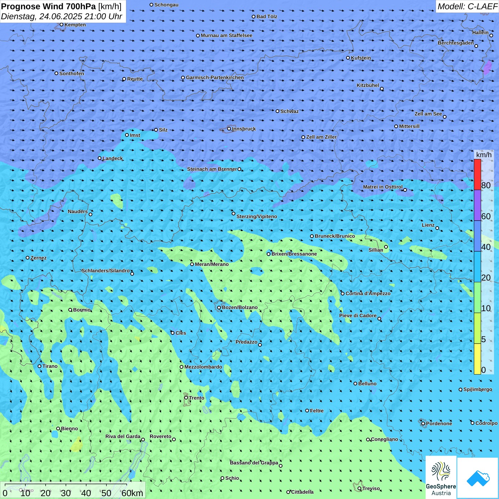Click the Hallein location dot

coord(491,35)
